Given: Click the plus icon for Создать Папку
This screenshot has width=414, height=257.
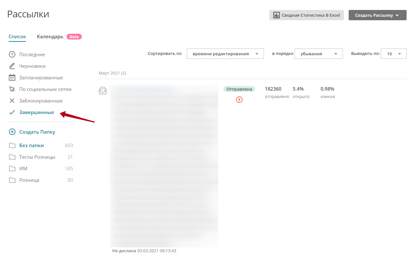Looking at the screenshot, I should tap(12, 132).
